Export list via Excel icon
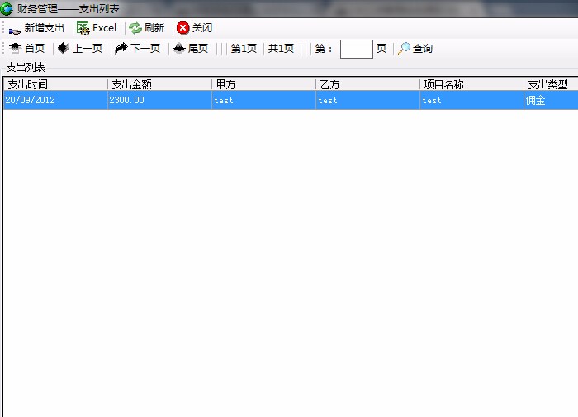 [83, 28]
